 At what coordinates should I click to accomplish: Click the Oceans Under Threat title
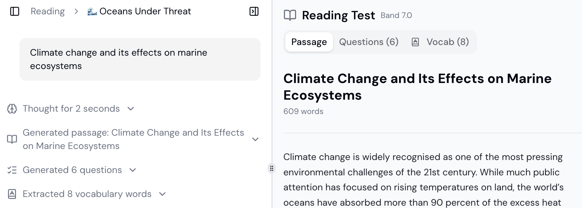(x=145, y=11)
